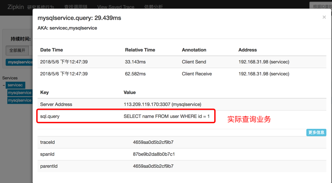This screenshot has height=183, width=332.
Task: Select second mysqlservice span under servicec
Action: pos(20,100)
